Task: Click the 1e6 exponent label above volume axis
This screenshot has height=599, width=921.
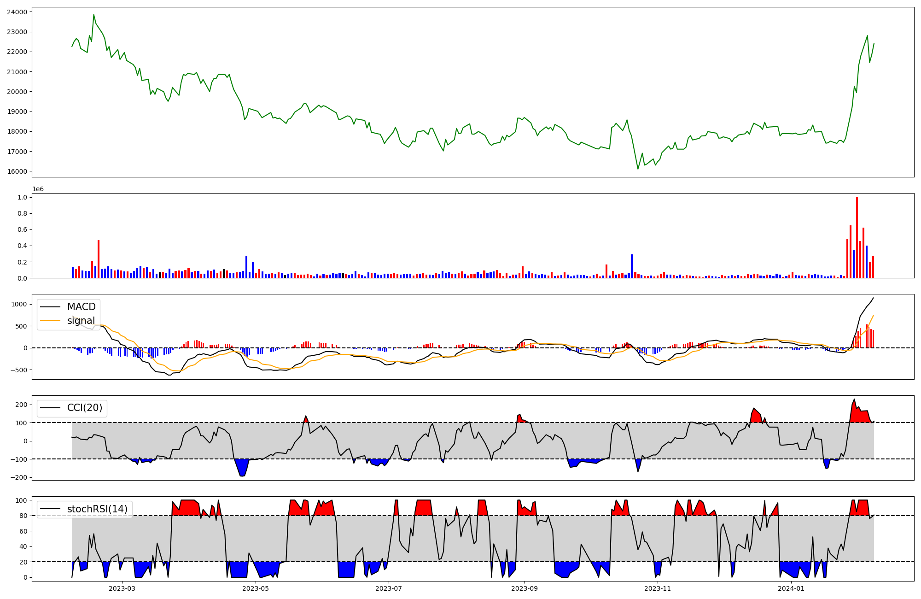Action: click(38, 189)
